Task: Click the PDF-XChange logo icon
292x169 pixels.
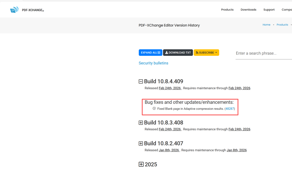Action: (14, 10)
